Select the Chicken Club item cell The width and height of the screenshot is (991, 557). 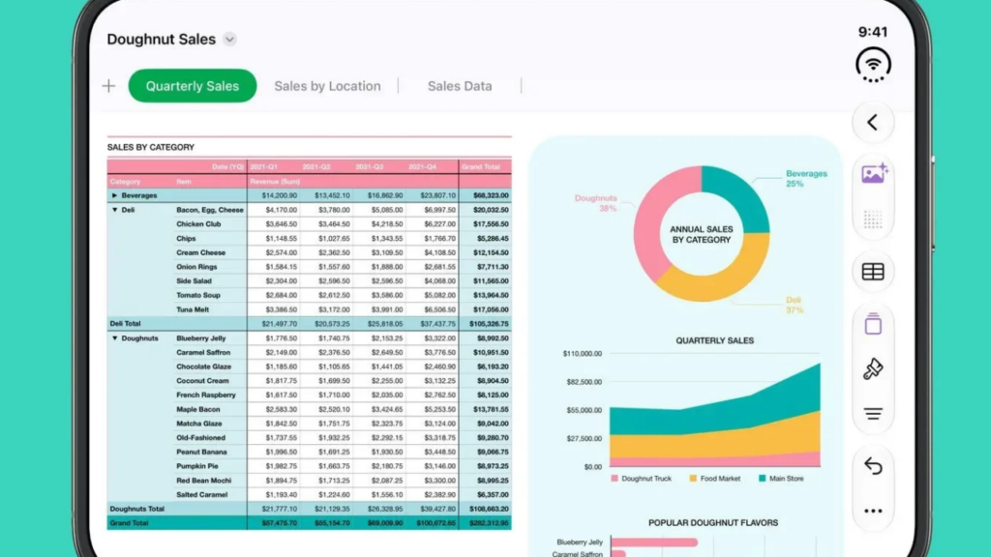point(210,224)
